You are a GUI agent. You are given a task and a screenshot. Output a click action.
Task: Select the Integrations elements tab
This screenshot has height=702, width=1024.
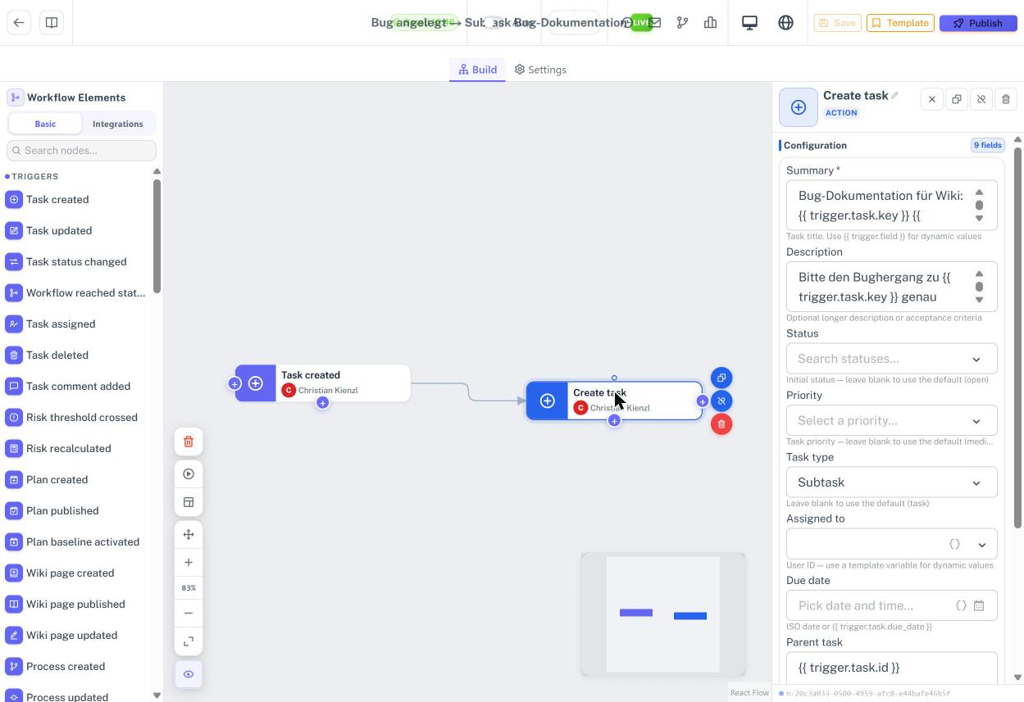(118, 124)
